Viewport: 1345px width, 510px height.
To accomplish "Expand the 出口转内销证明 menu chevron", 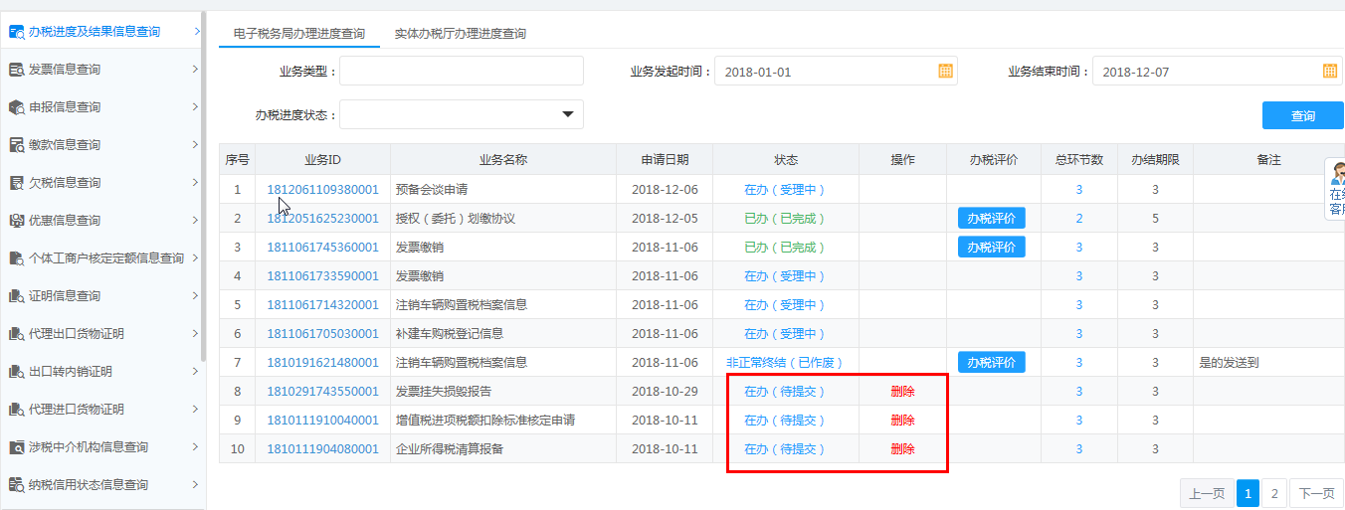I will tap(196, 371).
